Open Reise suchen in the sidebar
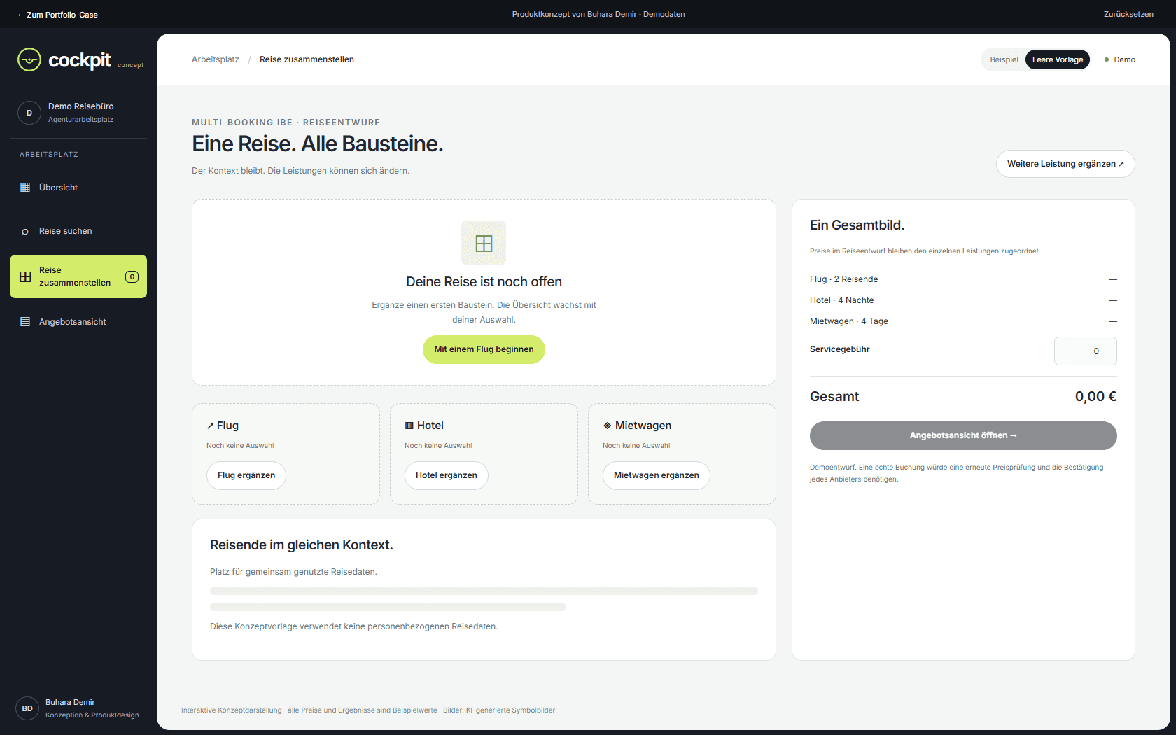The image size is (1176, 735). click(78, 231)
